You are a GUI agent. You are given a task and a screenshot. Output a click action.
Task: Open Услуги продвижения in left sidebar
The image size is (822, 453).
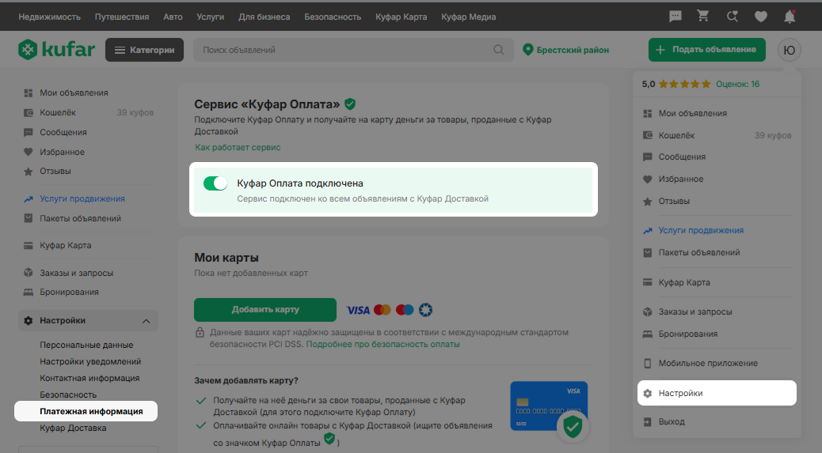[82, 198]
